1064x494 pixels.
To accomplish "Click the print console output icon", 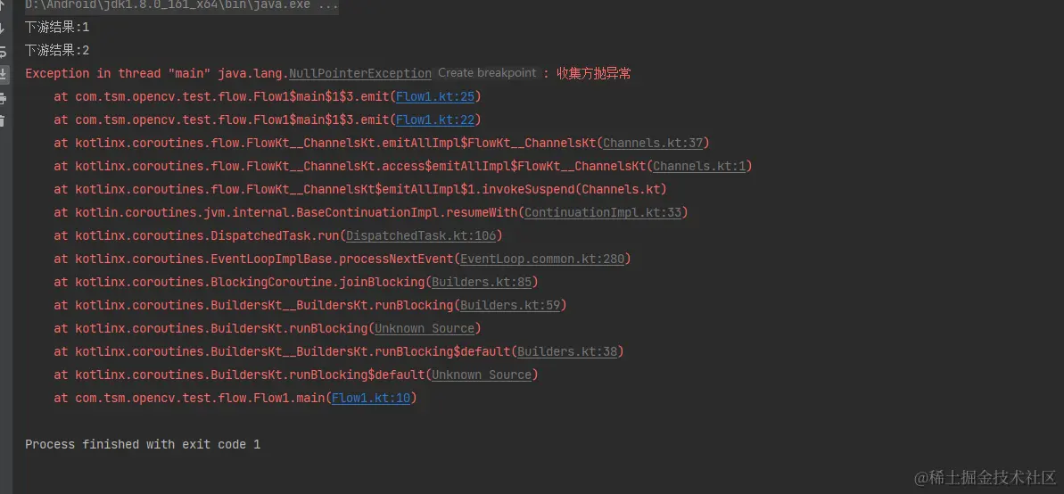I will pyautogui.click(x=2, y=98).
